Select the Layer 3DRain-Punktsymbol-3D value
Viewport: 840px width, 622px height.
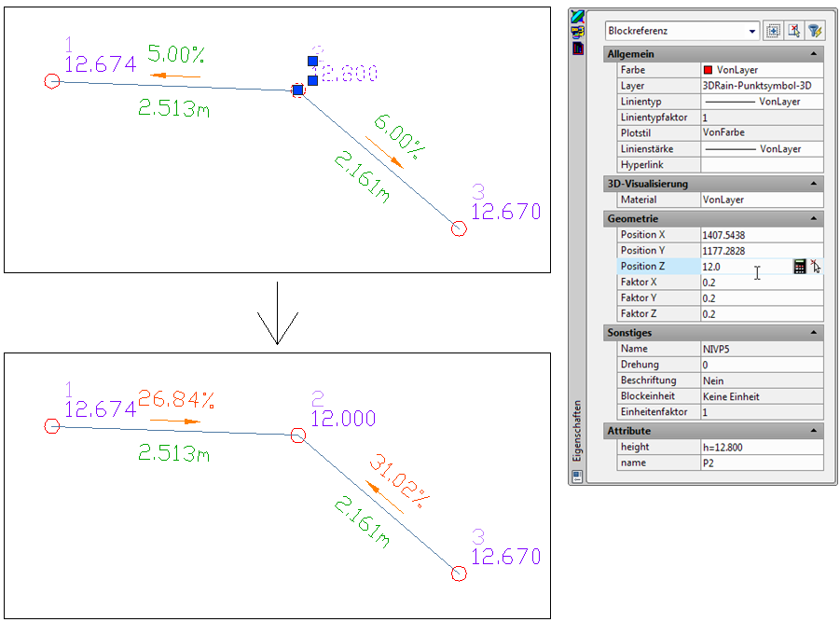[761, 86]
